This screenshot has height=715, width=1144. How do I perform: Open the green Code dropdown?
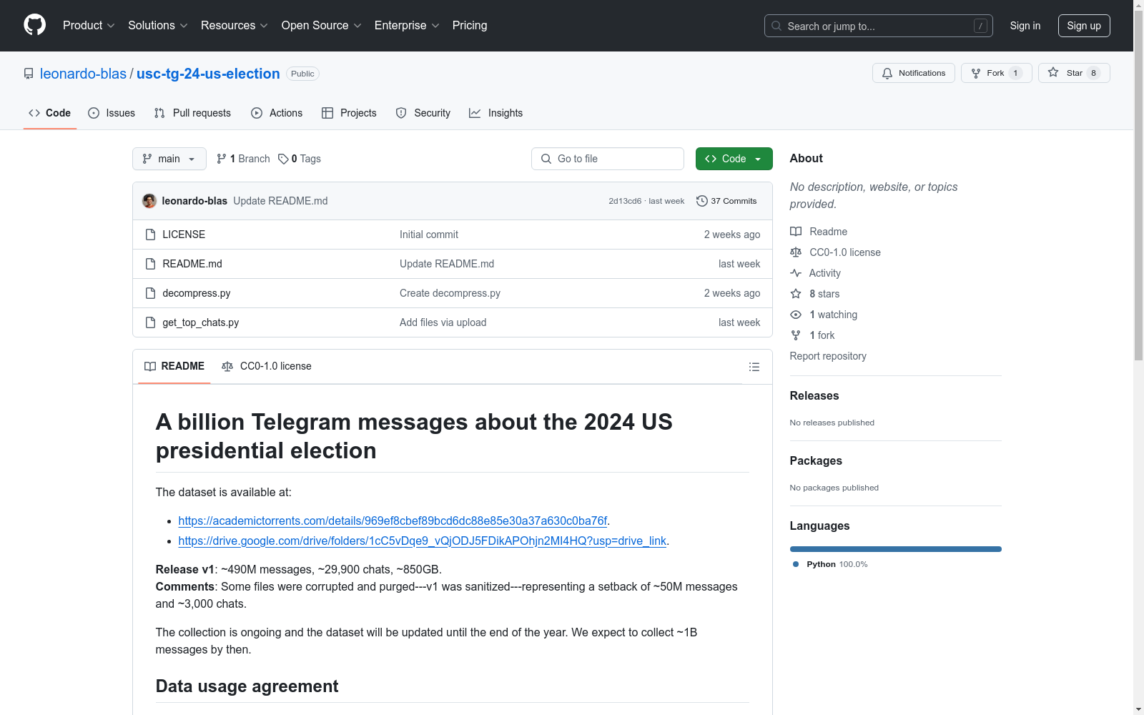734,159
